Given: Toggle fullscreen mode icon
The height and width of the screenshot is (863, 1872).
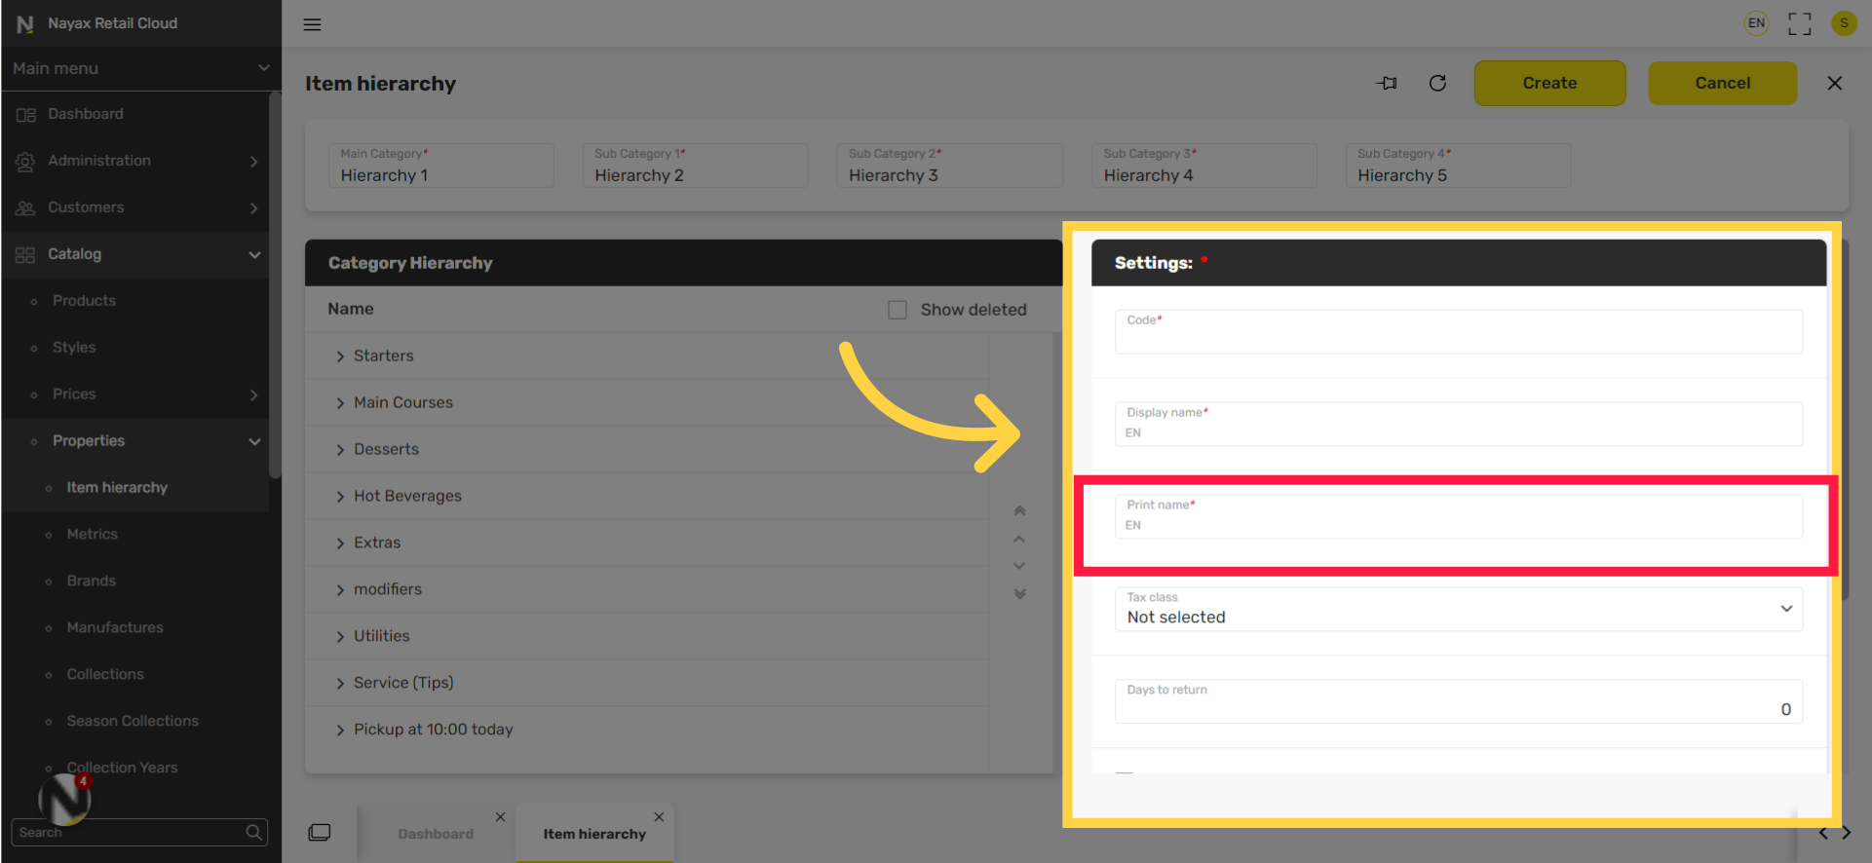Looking at the screenshot, I should click(1800, 23).
